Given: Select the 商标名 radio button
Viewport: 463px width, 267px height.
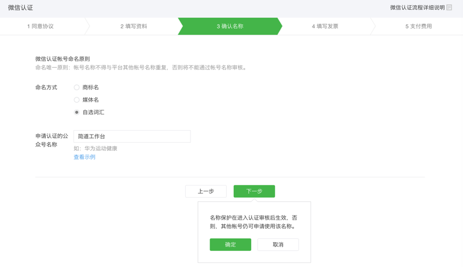Looking at the screenshot, I should click(76, 87).
